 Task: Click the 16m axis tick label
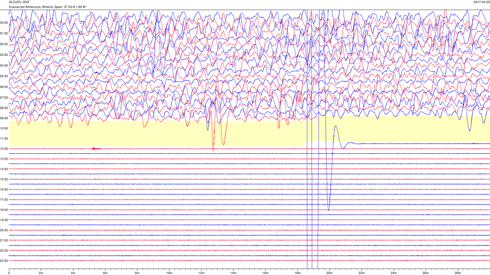pyautogui.click(x=265, y=273)
